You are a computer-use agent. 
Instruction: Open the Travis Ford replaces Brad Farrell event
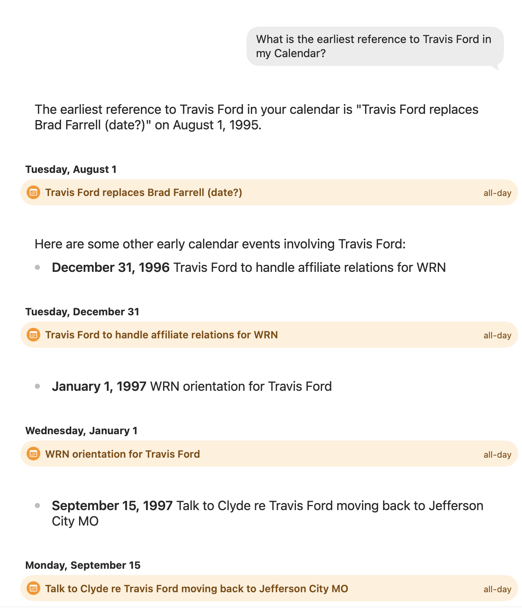coord(269,192)
